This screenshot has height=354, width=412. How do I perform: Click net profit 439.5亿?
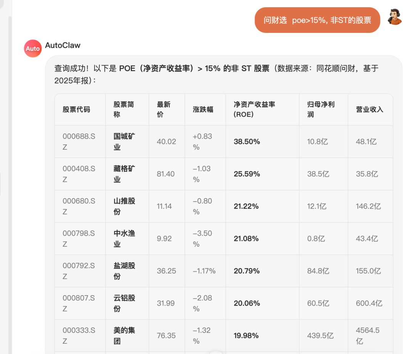pyautogui.click(x=320, y=336)
